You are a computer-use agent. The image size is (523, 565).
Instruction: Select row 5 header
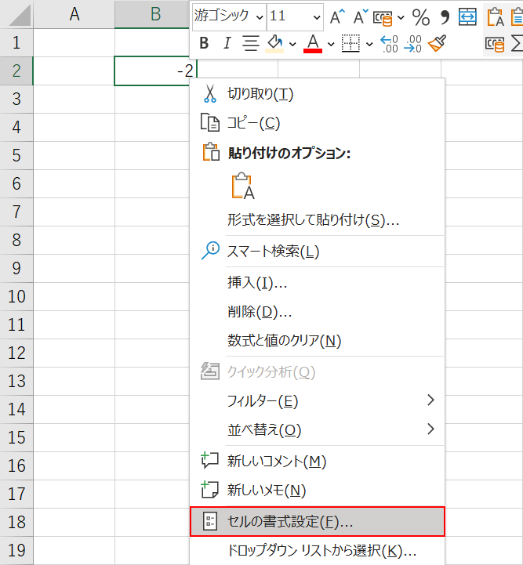[x=16, y=155]
